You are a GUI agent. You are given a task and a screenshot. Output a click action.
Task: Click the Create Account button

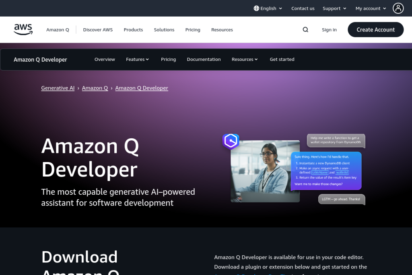pos(375,29)
